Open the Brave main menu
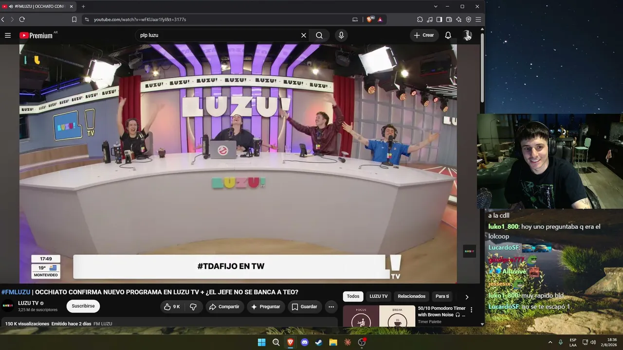Image resolution: width=623 pixels, height=350 pixels. [x=478, y=19]
